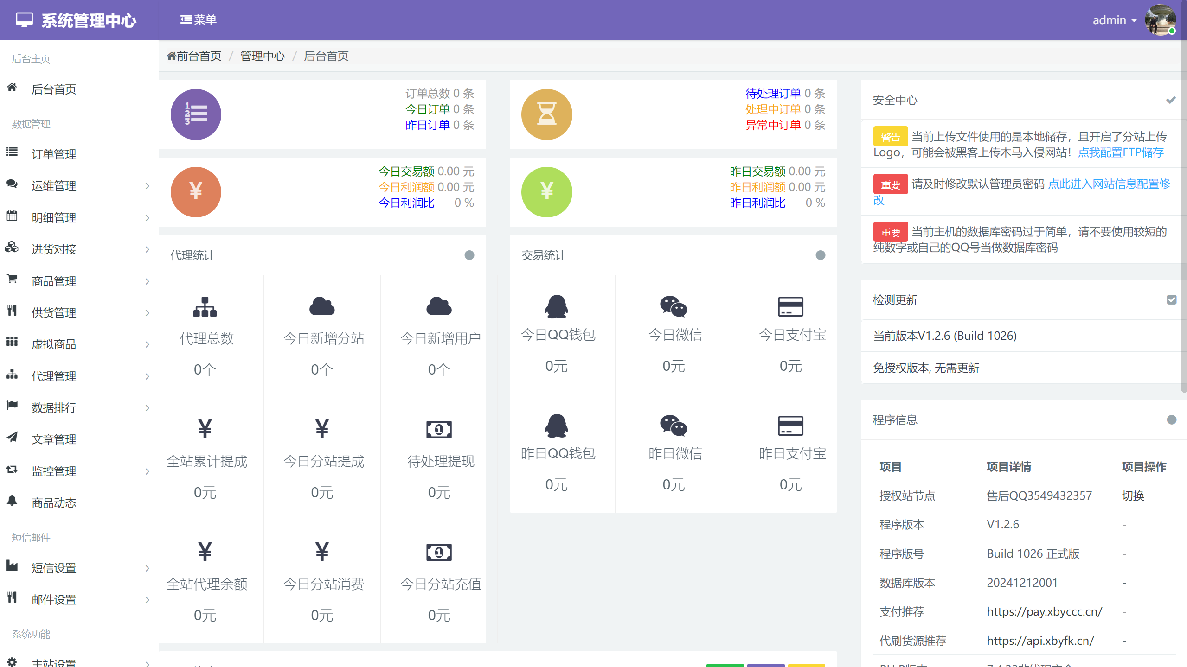1187x667 pixels.
Task: Click the 今日支付宝 card icon
Action: (790, 306)
